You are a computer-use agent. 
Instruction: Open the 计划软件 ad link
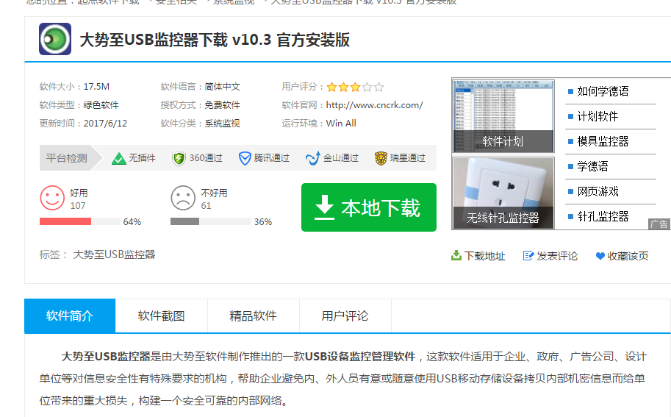click(598, 116)
